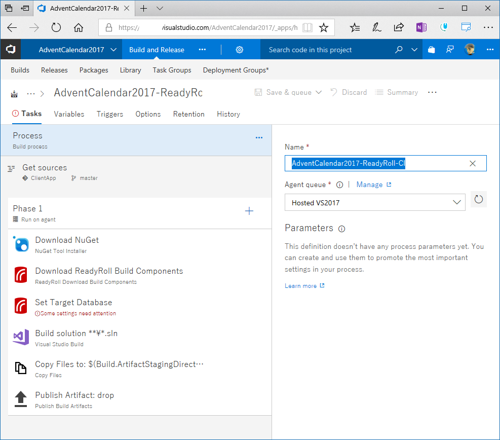Click the Copy Files icon

pos(21,368)
